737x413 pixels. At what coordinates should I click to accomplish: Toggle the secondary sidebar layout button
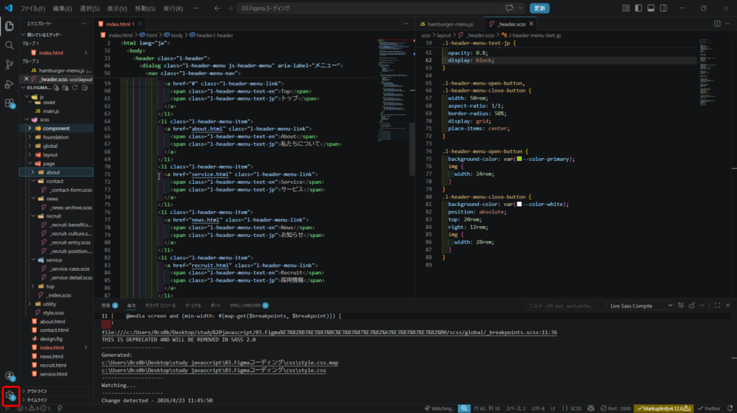(x=664, y=9)
